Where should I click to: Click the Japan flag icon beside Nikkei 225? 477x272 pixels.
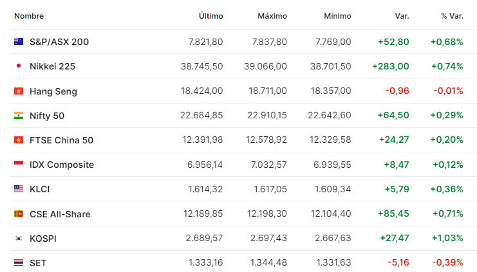[x=19, y=66]
